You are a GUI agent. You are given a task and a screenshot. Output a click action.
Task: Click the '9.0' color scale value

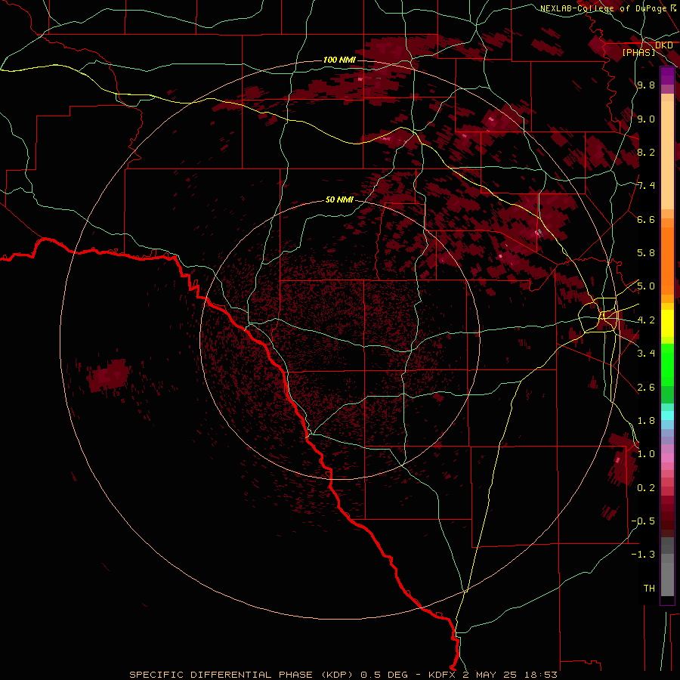click(x=646, y=119)
